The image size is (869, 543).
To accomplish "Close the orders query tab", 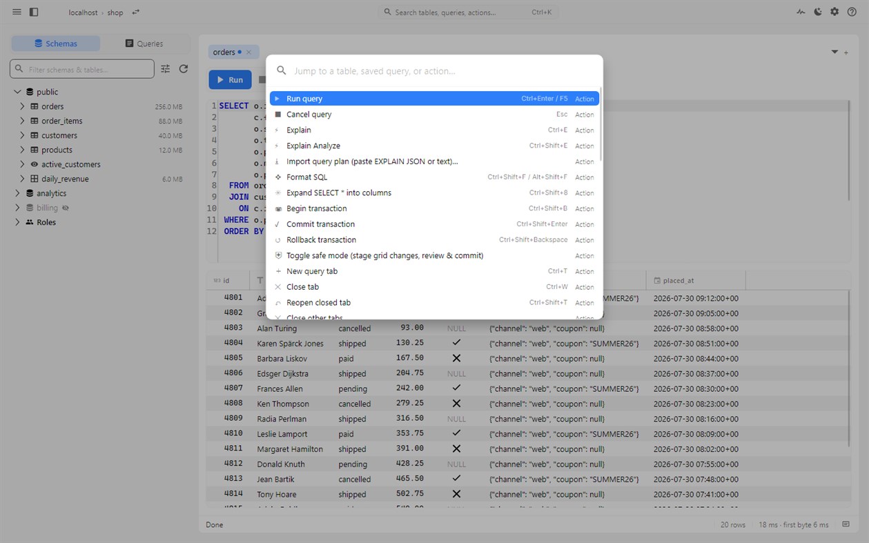I will tap(249, 52).
